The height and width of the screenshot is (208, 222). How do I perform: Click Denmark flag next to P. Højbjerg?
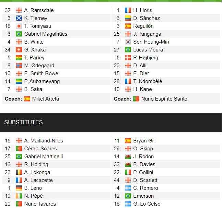click(x=128, y=58)
